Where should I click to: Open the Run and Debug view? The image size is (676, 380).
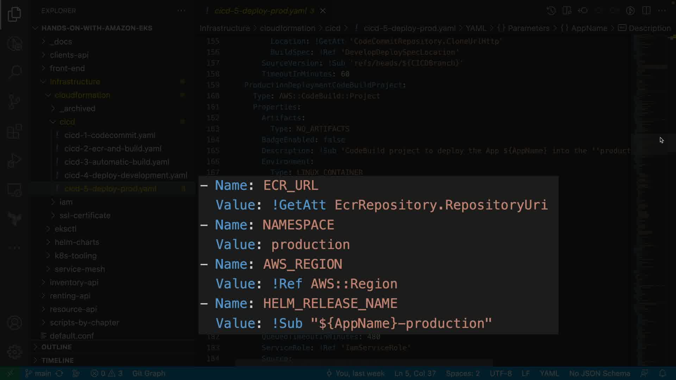tap(14, 161)
